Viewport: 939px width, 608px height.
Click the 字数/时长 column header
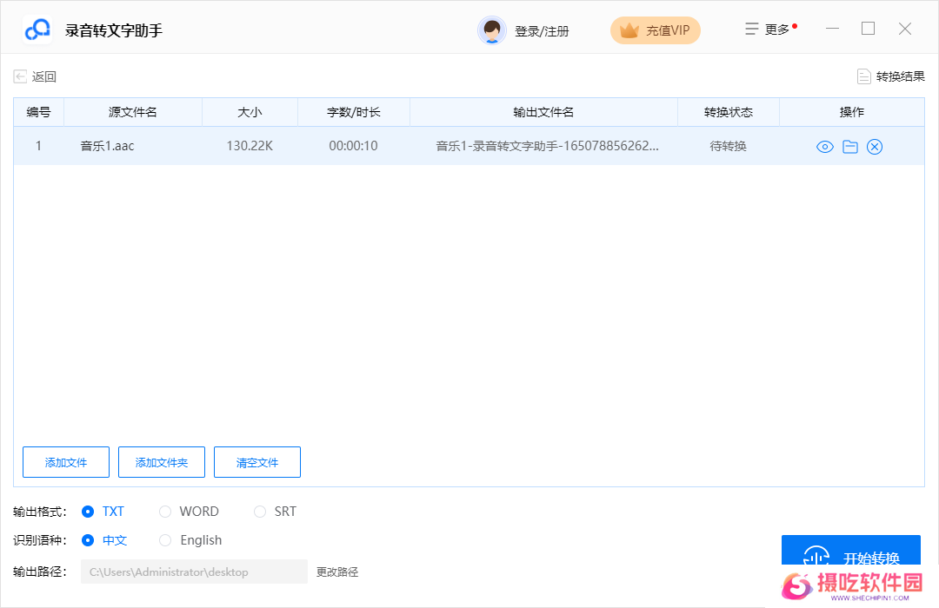tap(353, 112)
